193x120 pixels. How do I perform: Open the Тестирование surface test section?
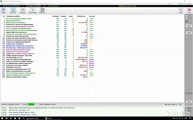32,10
